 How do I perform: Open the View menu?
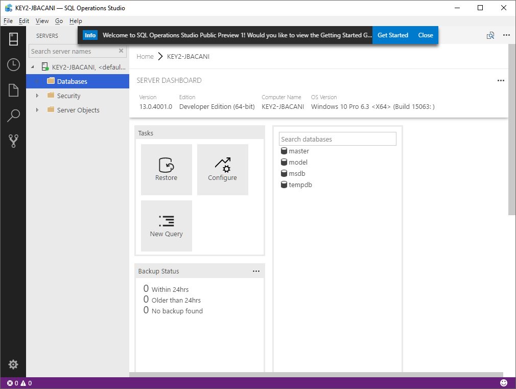pyautogui.click(x=42, y=21)
